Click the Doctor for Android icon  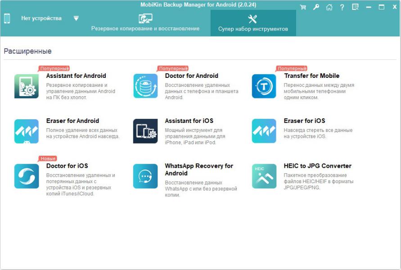click(x=145, y=86)
